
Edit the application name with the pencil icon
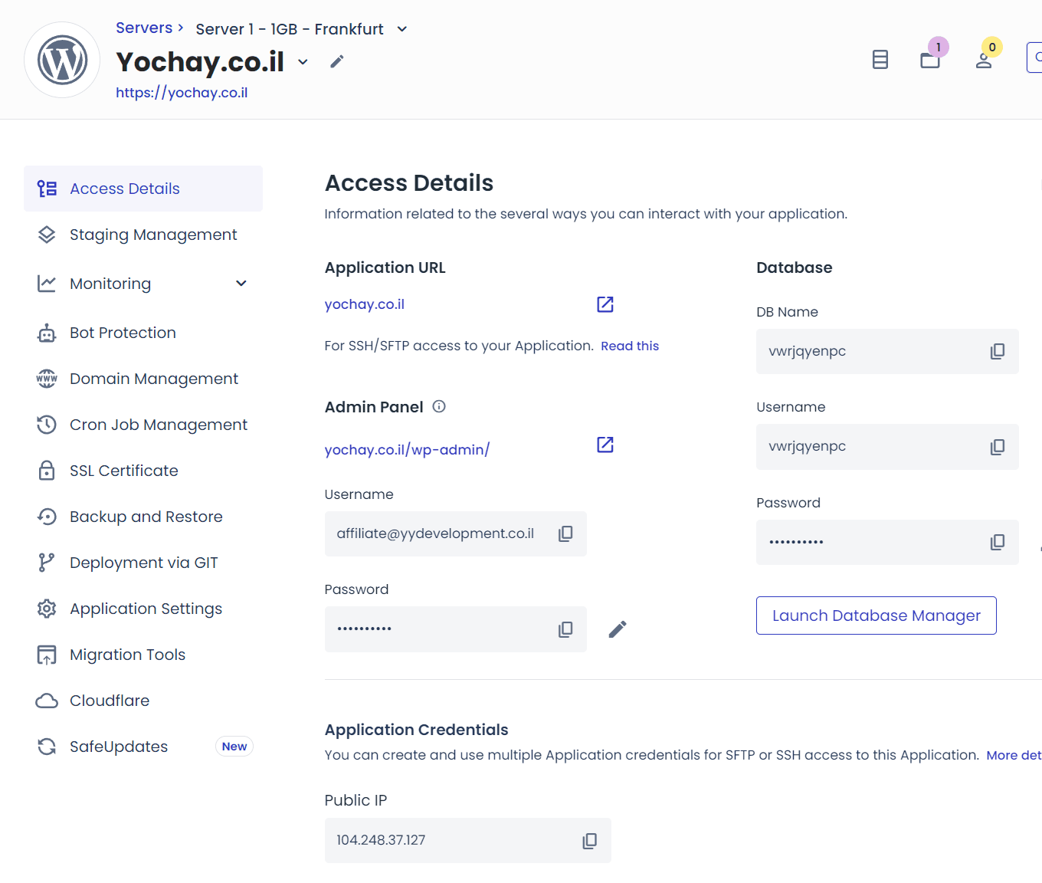pyautogui.click(x=337, y=61)
